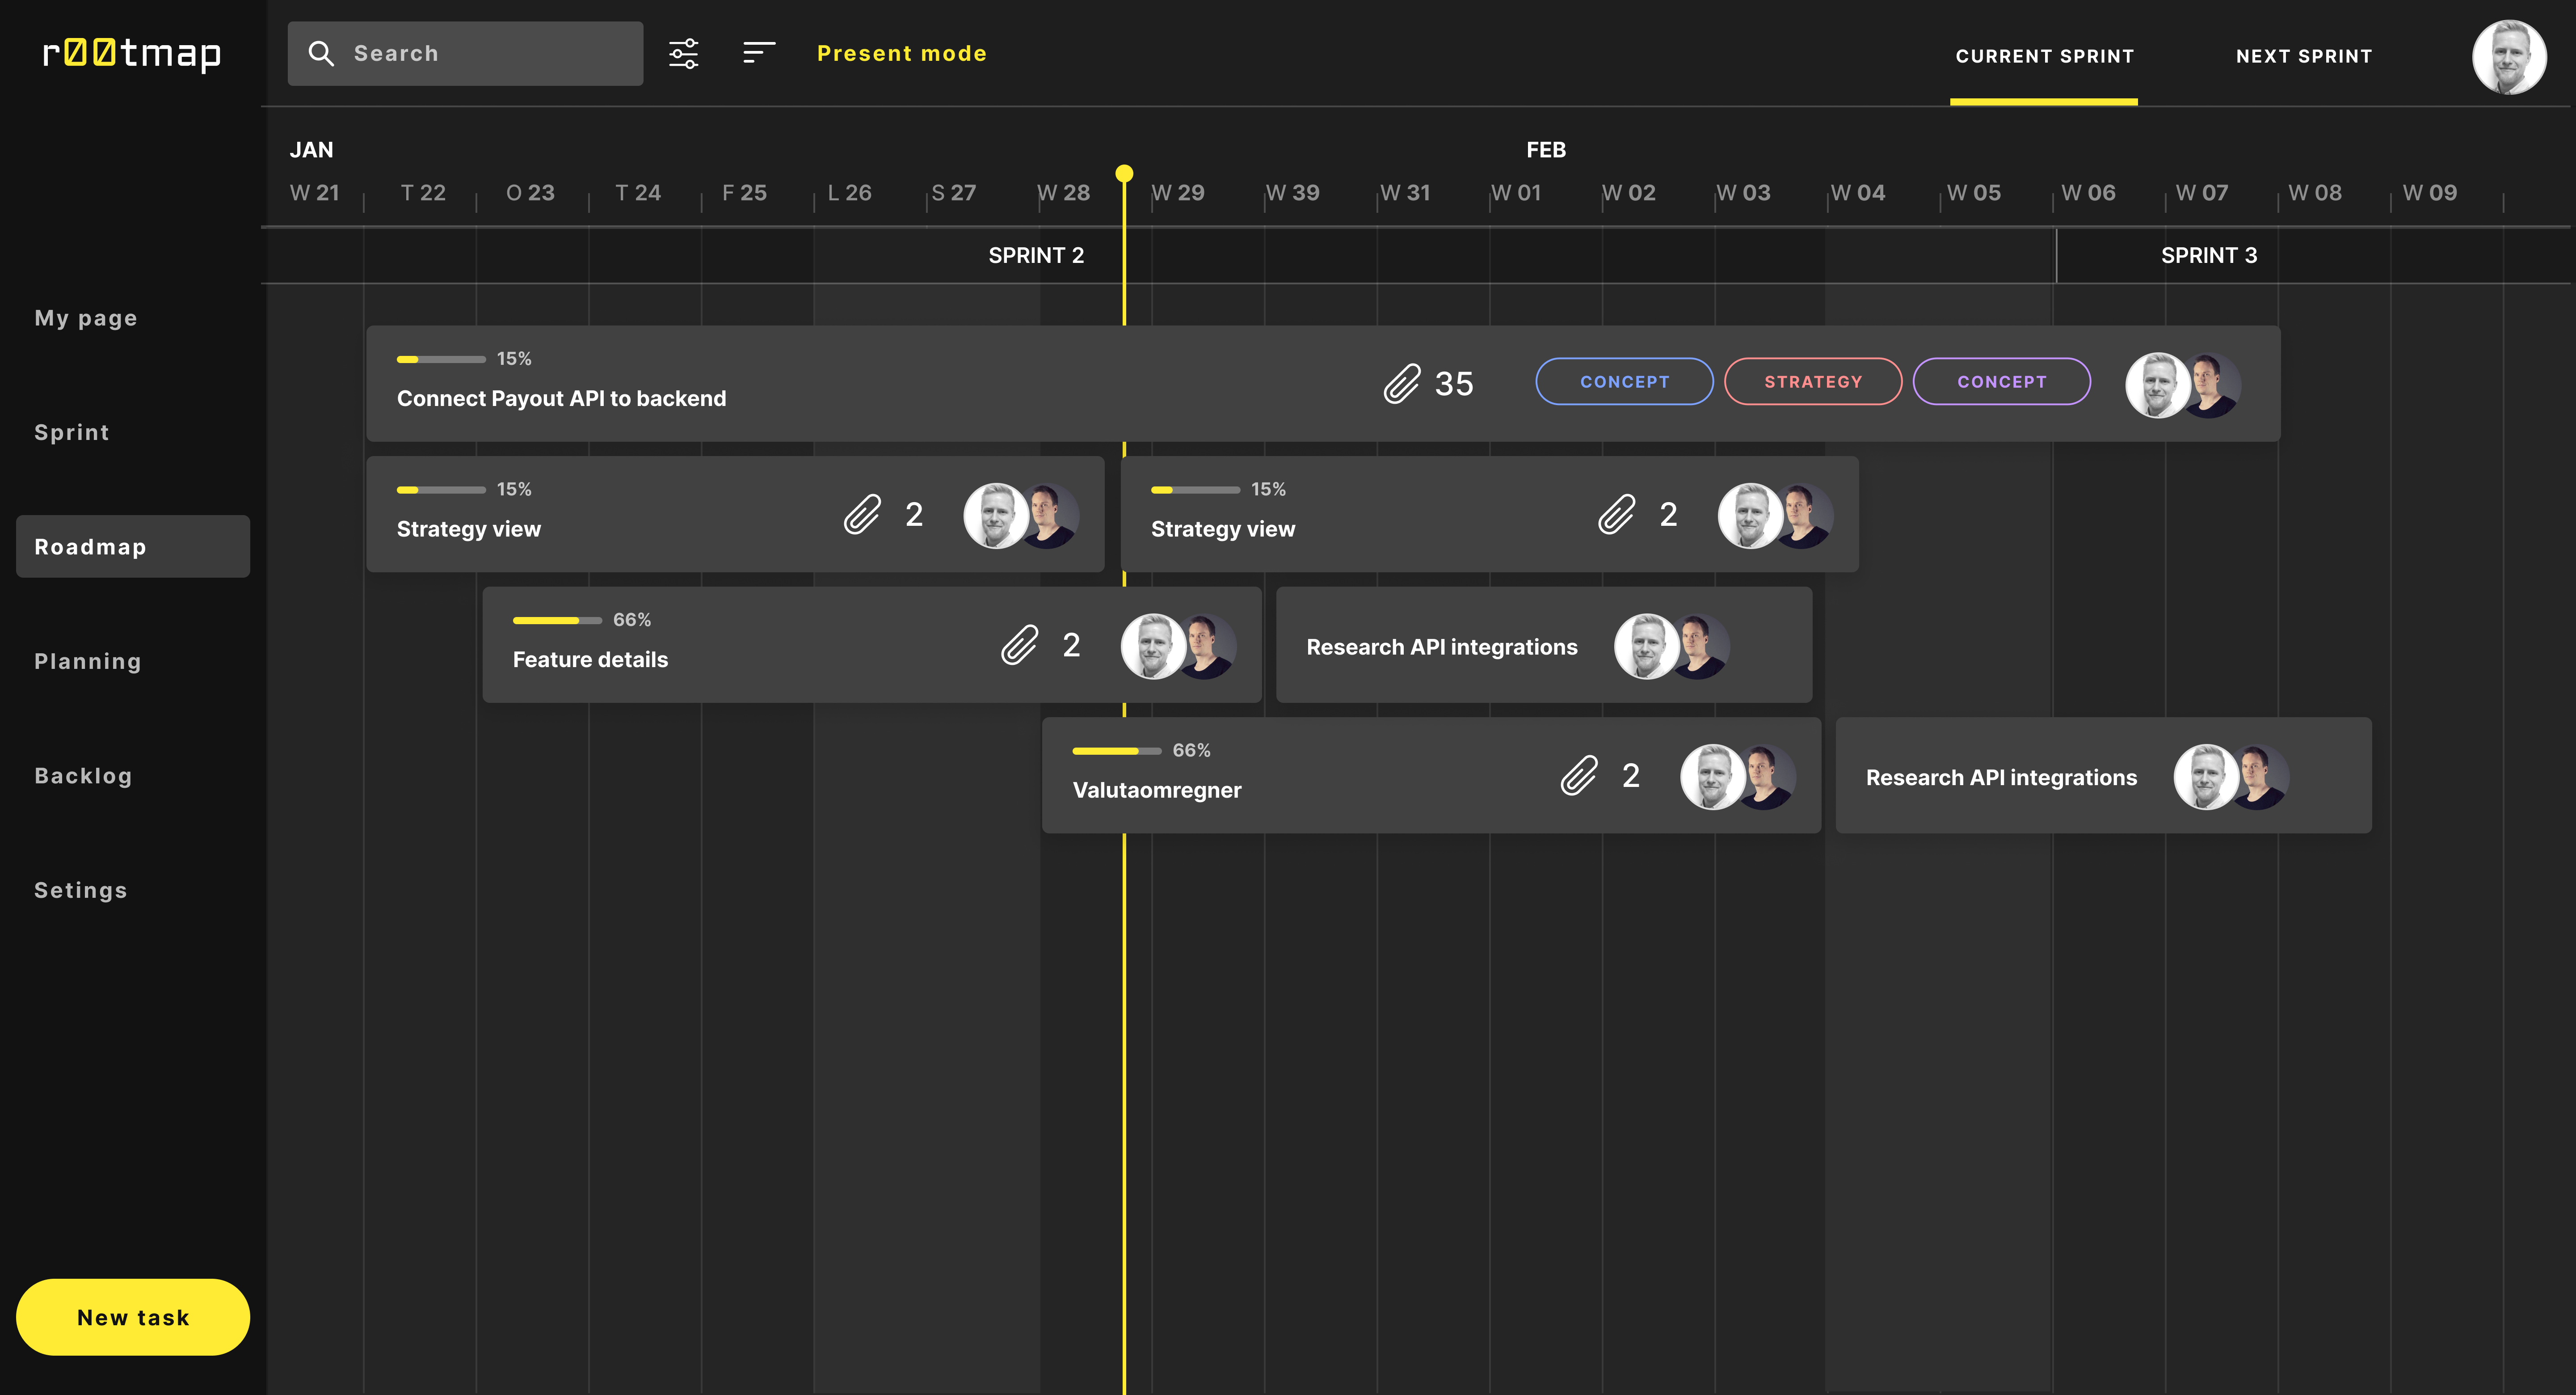Screen dimensions: 2576x1395
Task: Open attachments on second Strategy view card
Action: pyautogui.click(x=1616, y=514)
